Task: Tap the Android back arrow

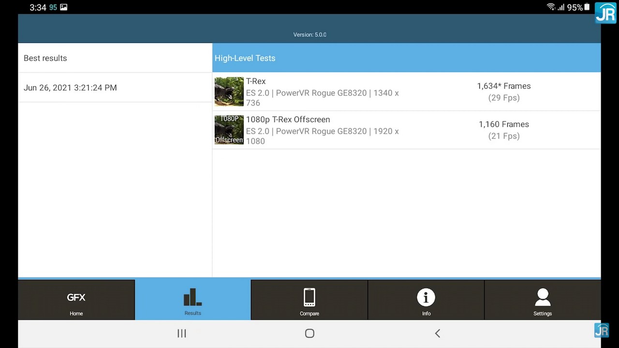Action: pos(437,333)
